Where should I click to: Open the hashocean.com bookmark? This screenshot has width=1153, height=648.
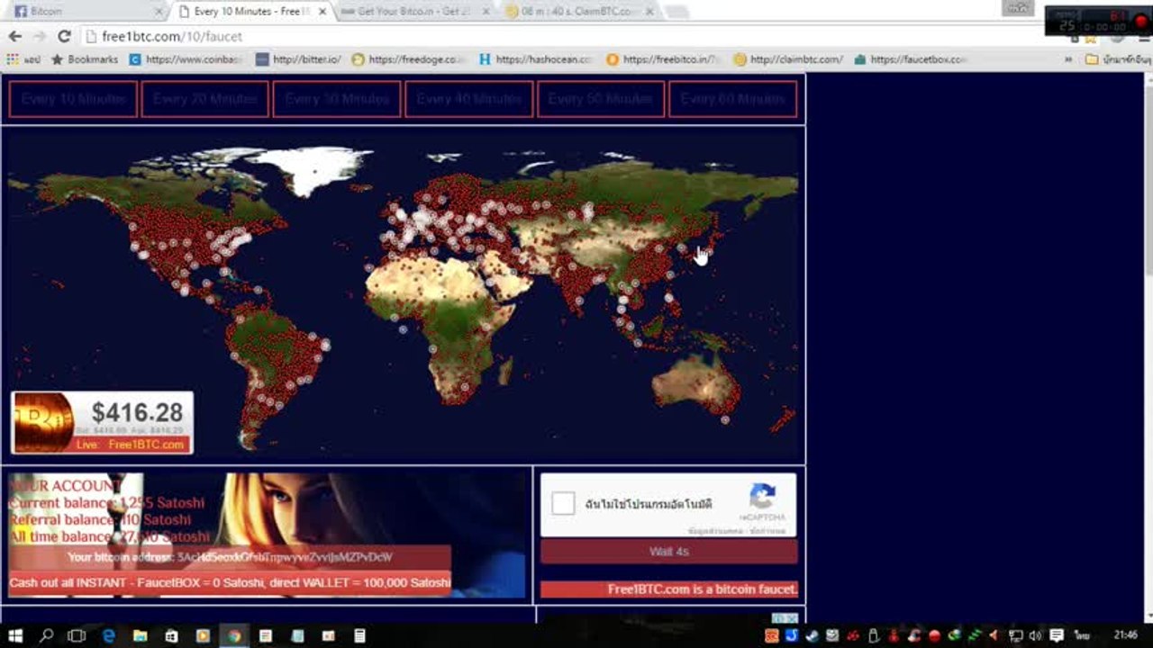click(536, 59)
